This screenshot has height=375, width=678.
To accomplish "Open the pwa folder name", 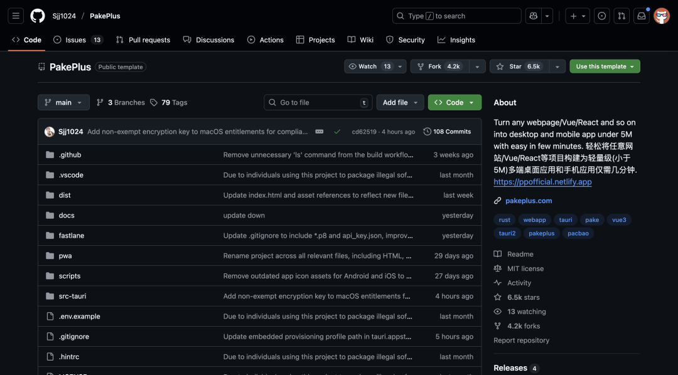I will [65, 256].
